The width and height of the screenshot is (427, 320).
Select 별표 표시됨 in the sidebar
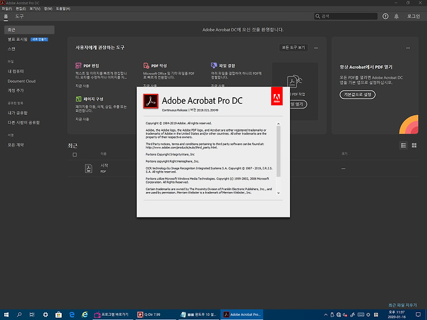pos(18,40)
